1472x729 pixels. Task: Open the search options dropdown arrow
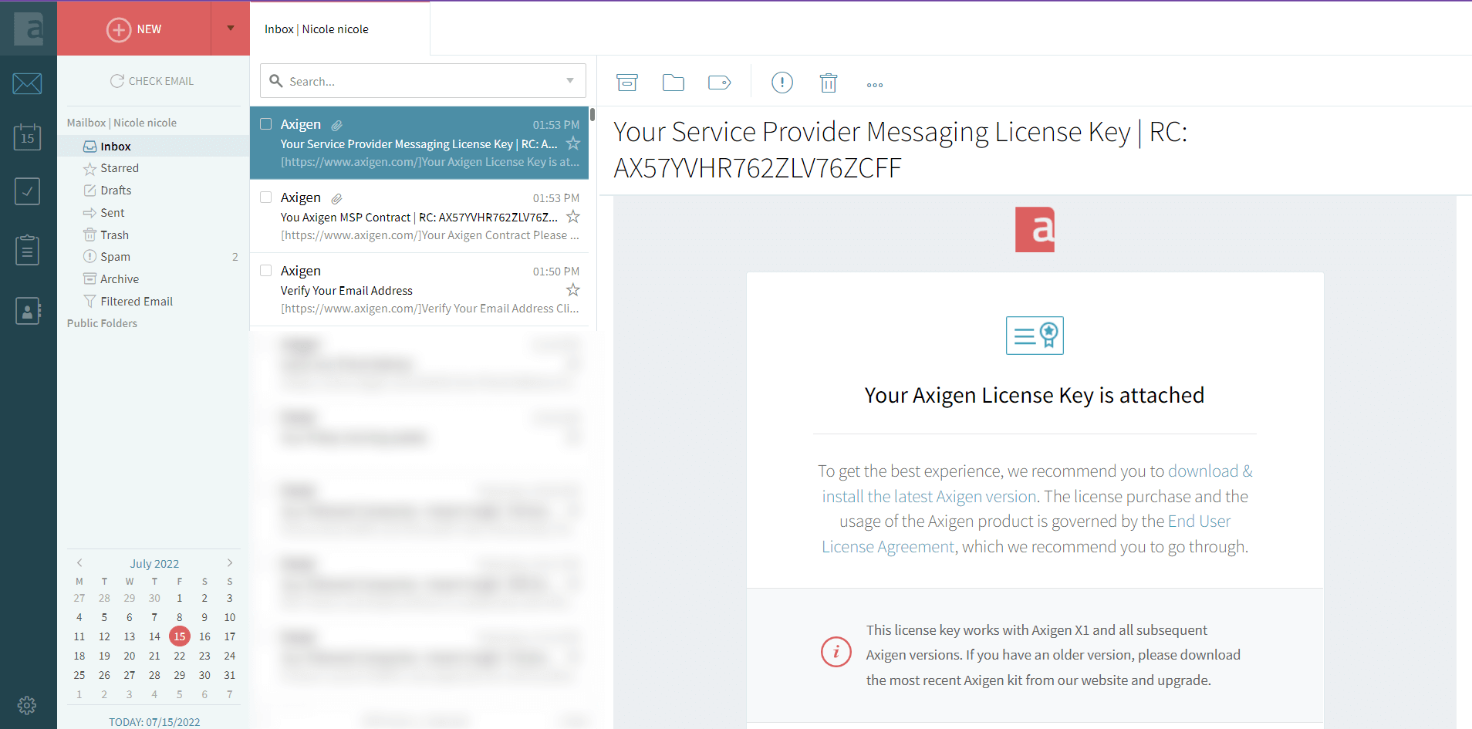point(570,81)
